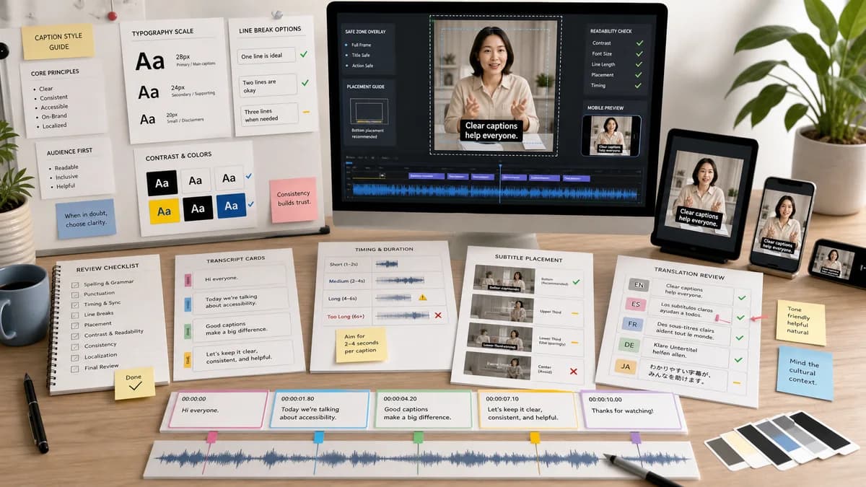This screenshot has height=487, width=866.
Task: Click the green check on Bottom (Recommended) placement
Action: point(575,282)
